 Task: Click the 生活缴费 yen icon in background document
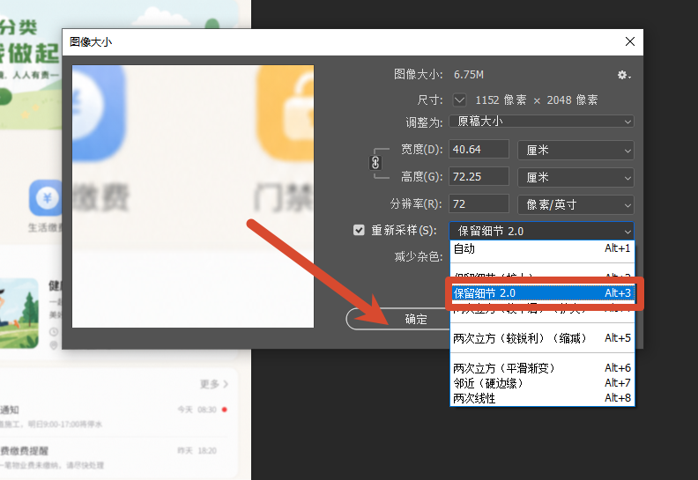coord(46,198)
